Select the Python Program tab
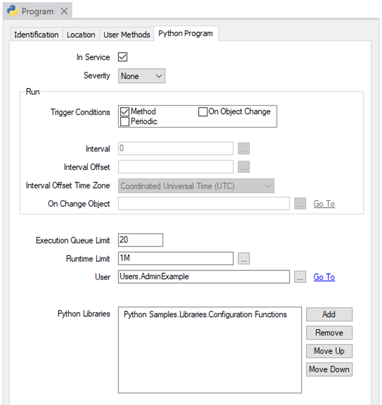 point(185,34)
